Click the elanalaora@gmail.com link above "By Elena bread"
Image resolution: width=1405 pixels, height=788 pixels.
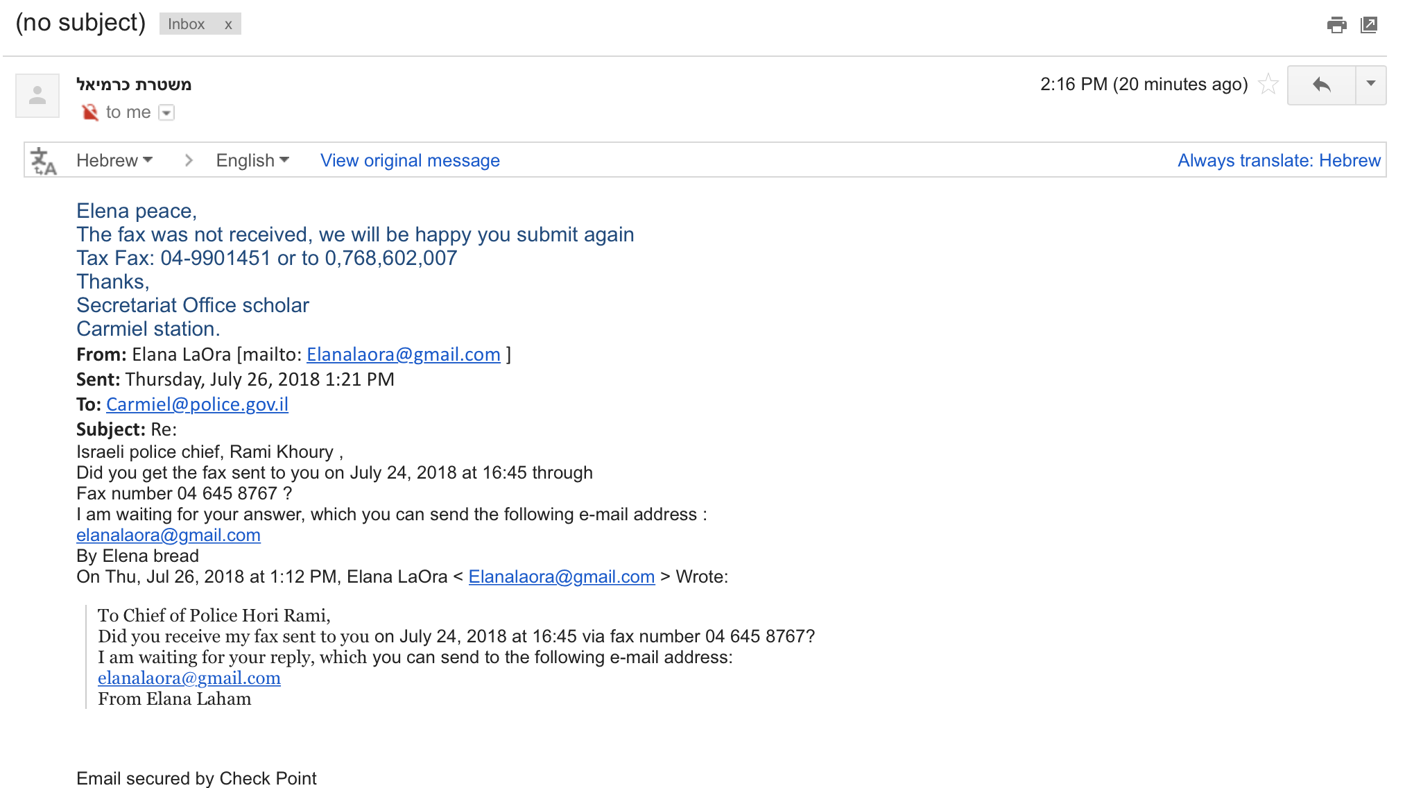click(x=169, y=536)
